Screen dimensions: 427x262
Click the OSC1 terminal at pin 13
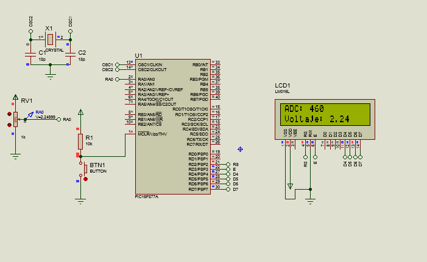pos(117,64)
